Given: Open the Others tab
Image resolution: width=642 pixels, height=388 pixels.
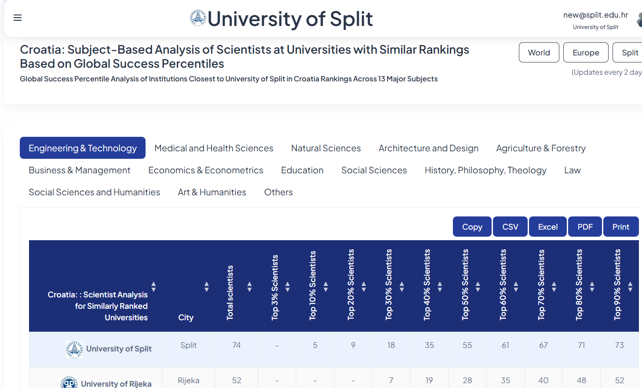Looking at the screenshot, I should pos(278,192).
